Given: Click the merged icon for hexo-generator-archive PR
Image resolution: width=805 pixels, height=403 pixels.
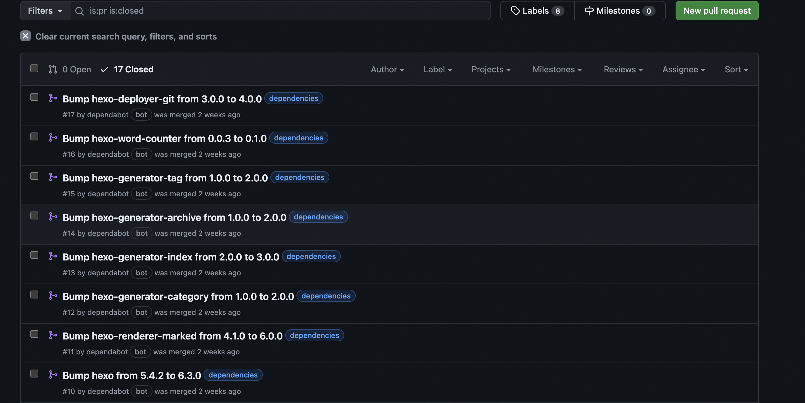Looking at the screenshot, I should tap(53, 216).
